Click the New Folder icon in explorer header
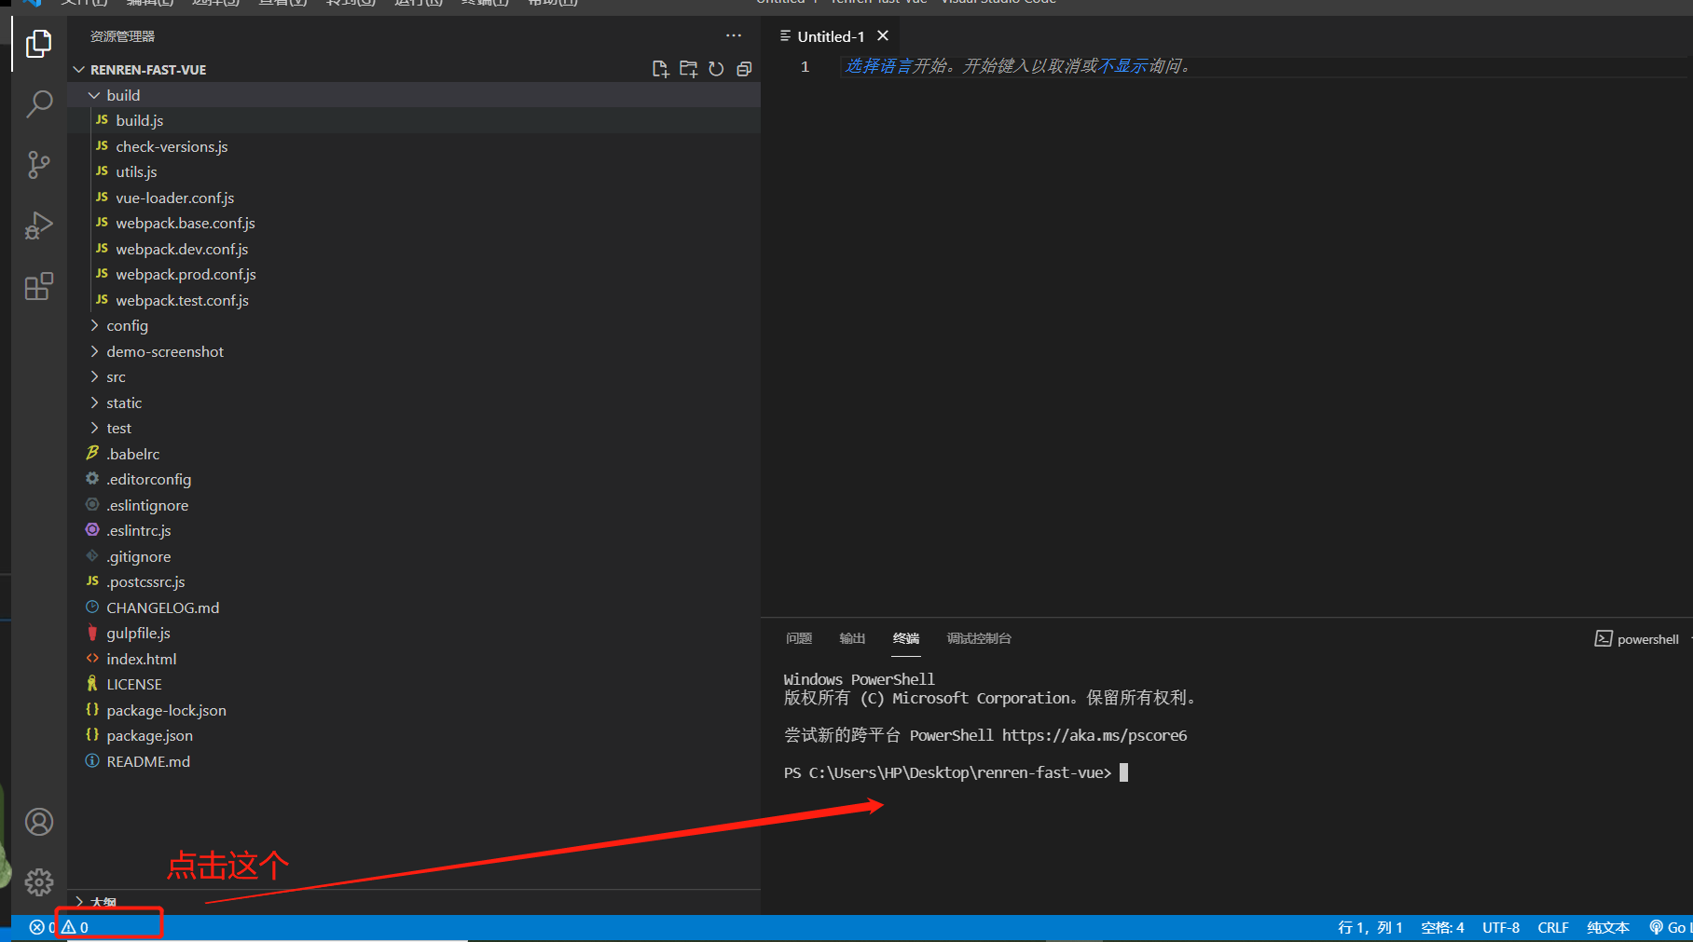1693x942 pixels. [688, 69]
